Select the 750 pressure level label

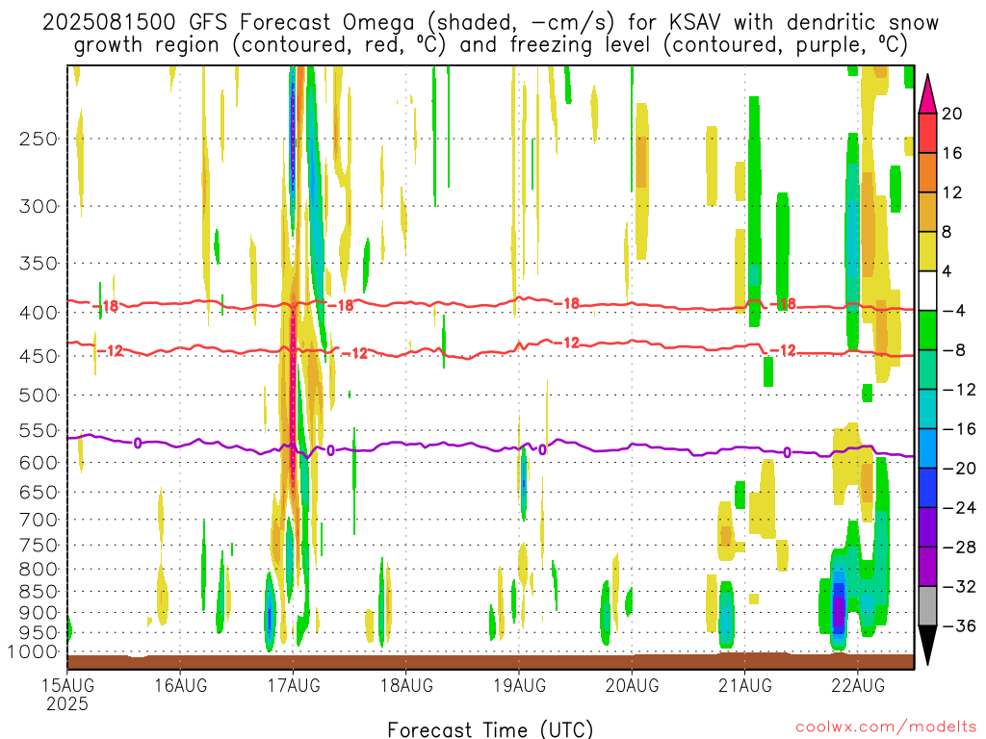39,546
